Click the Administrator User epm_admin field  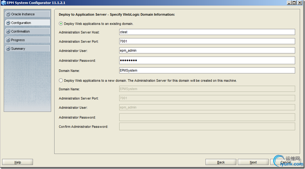[207, 50]
